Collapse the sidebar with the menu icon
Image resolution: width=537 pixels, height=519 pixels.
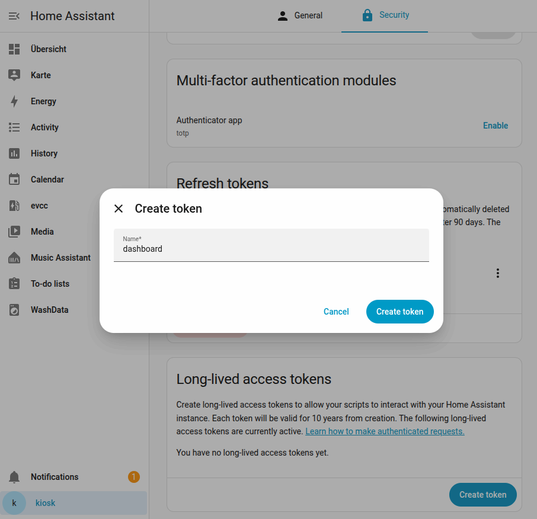click(x=14, y=16)
